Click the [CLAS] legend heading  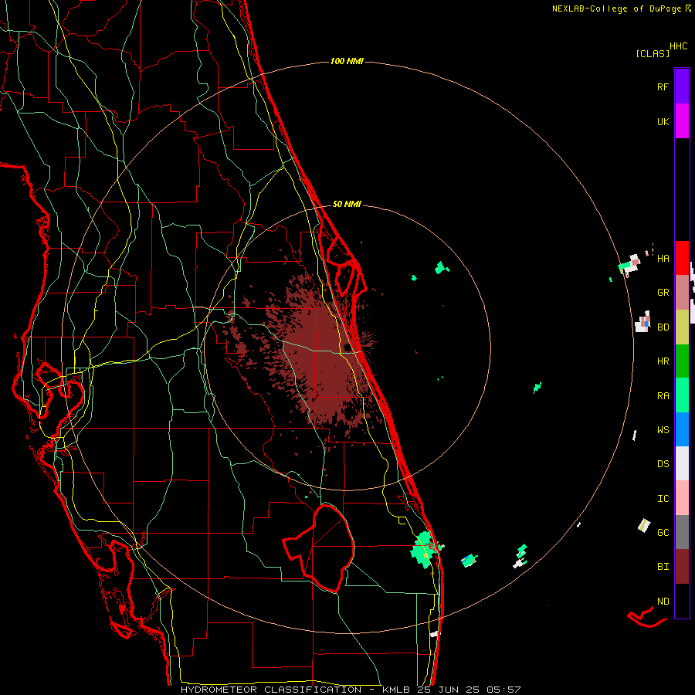pos(653,53)
